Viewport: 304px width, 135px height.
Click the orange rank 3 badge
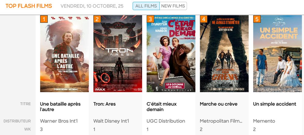[150, 19]
